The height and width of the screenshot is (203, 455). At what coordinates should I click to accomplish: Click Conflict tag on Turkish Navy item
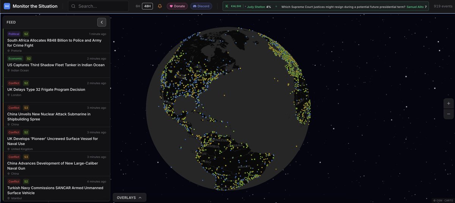[x=14, y=181]
